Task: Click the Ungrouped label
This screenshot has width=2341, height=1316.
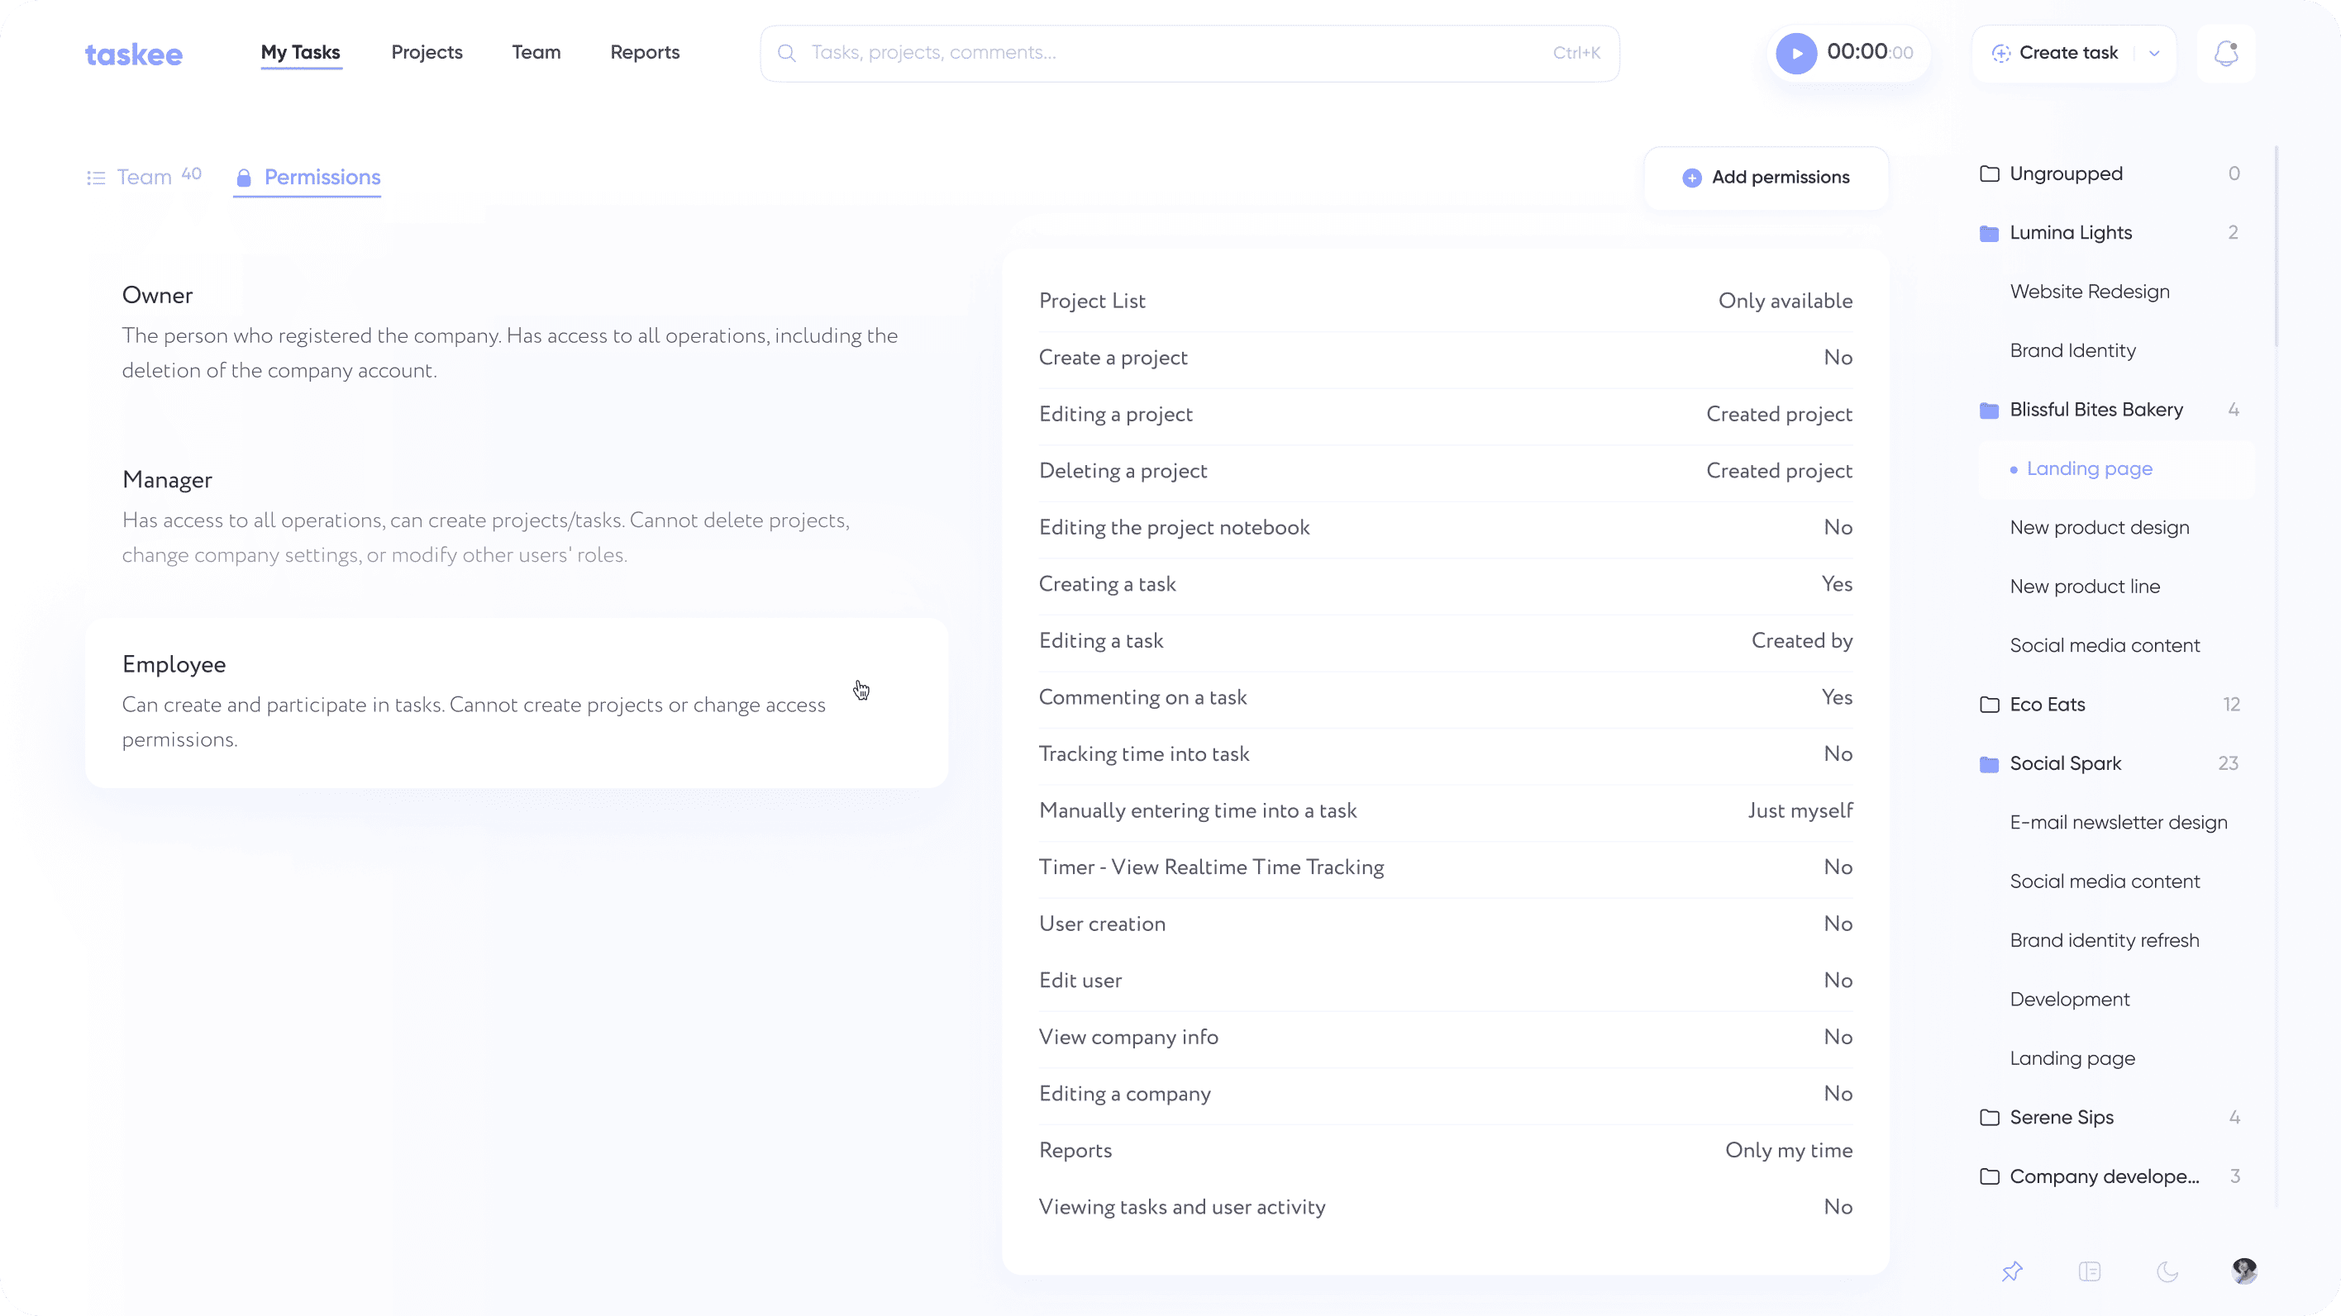Action: pos(2066,173)
